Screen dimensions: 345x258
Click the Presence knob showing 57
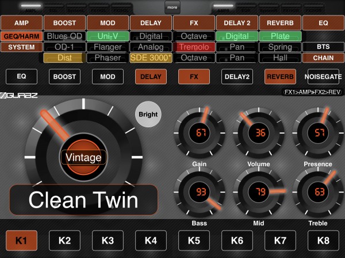coord(318,133)
